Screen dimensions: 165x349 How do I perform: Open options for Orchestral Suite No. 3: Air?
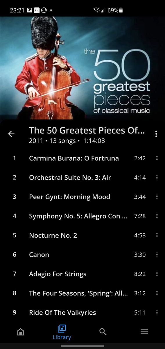click(157, 177)
